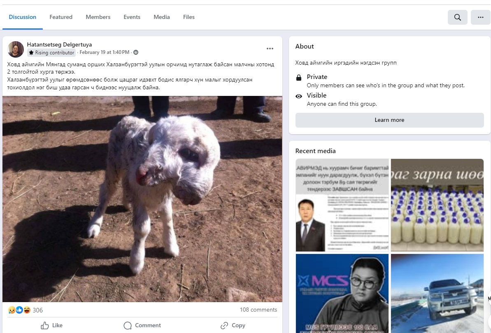Open the Files tab
491x333 pixels.
(x=189, y=17)
